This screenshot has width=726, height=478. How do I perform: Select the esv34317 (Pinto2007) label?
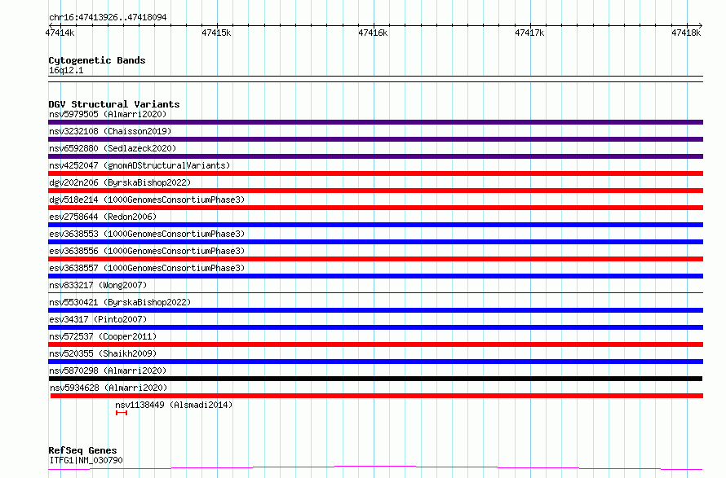tap(98, 319)
